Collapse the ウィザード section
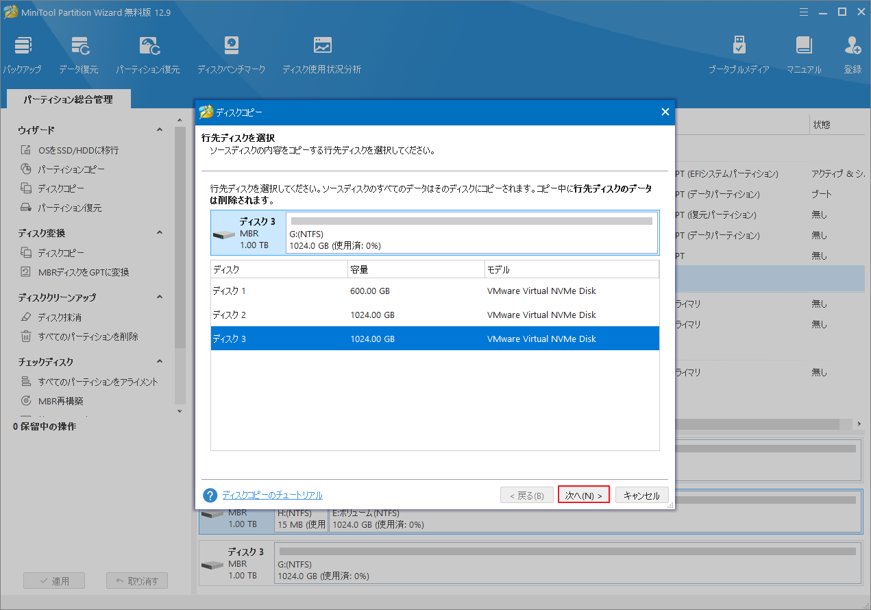 [160, 130]
